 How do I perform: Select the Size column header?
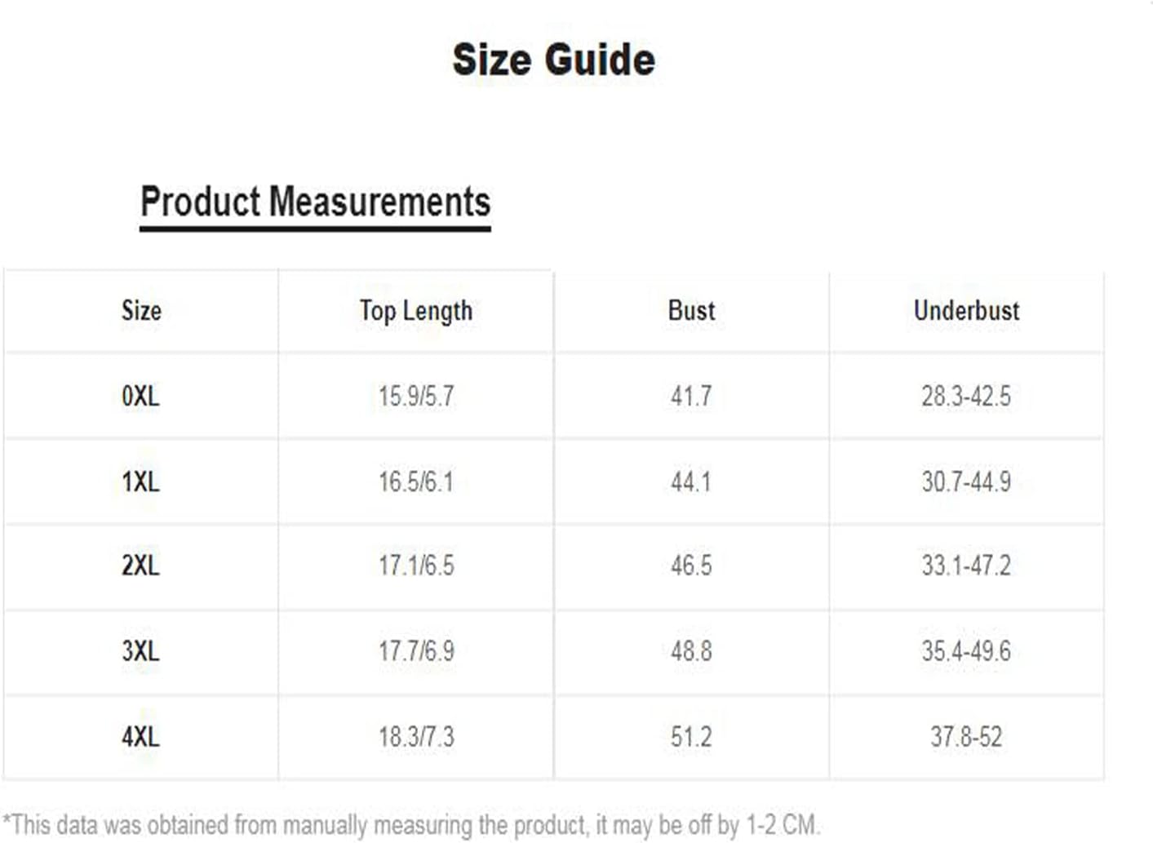pos(141,310)
